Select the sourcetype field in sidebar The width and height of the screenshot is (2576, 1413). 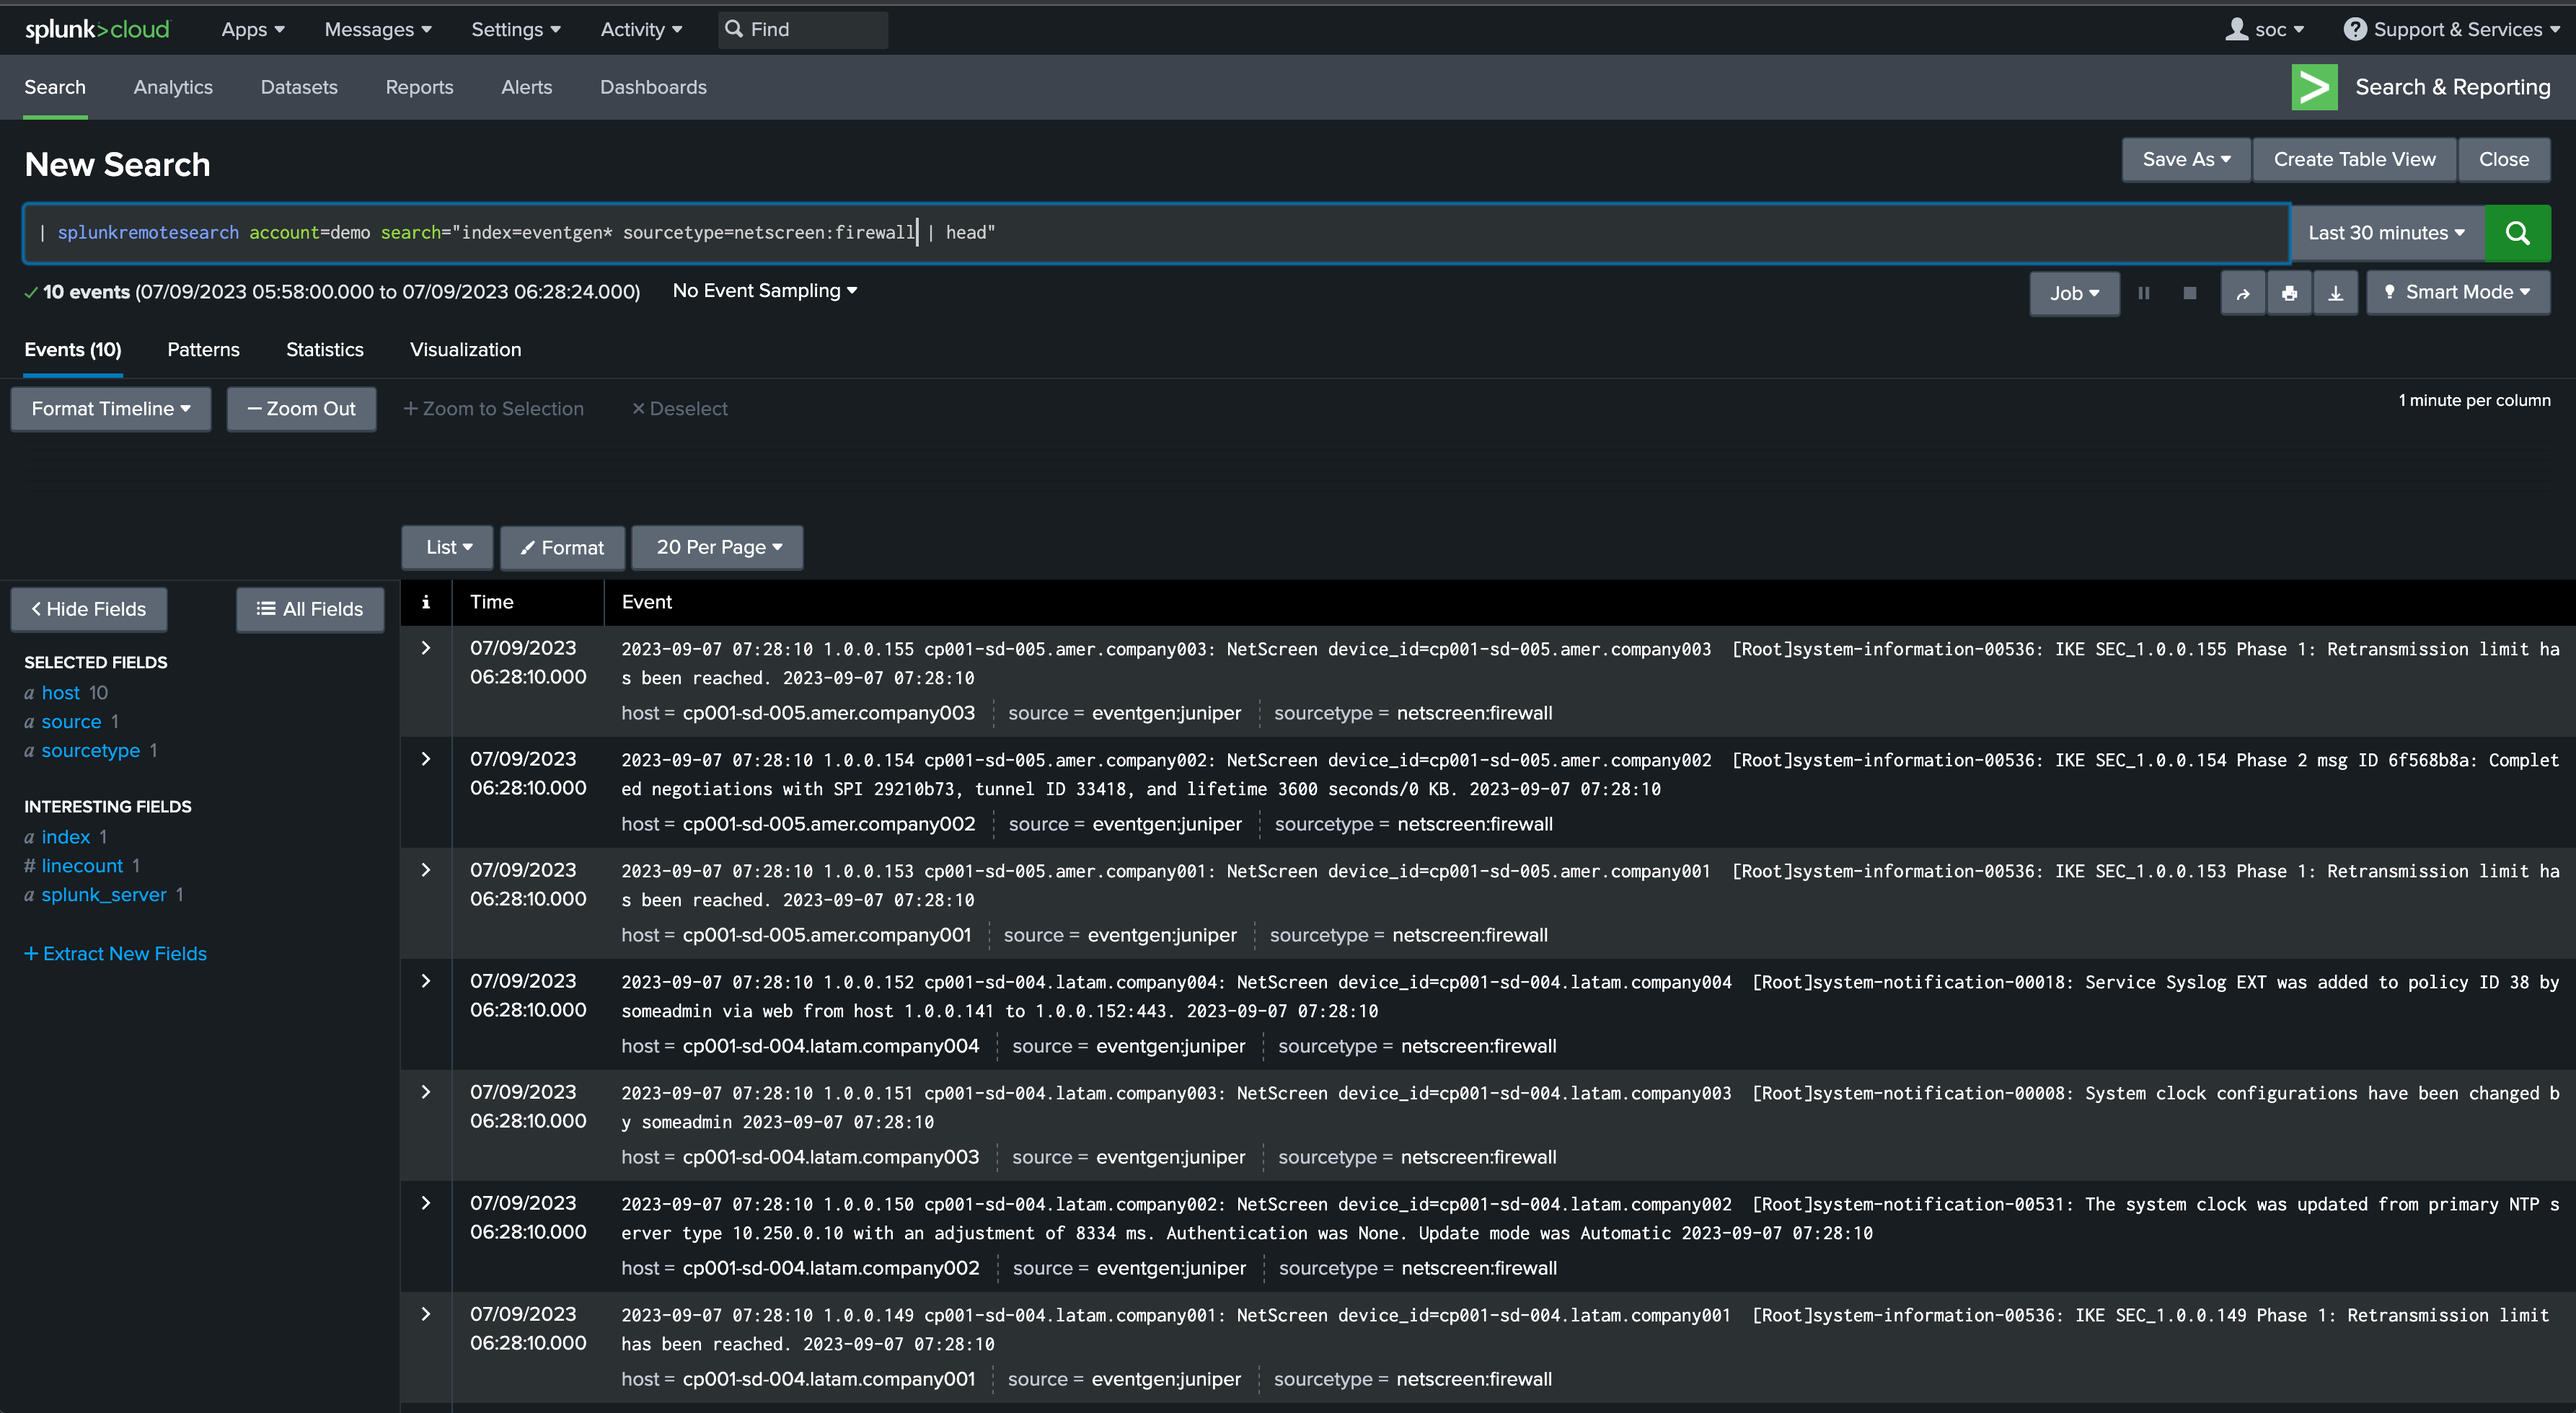90,750
